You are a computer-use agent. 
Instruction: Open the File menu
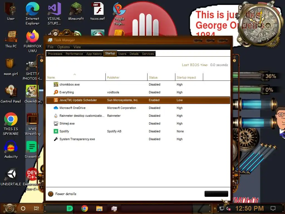pos(50,47)
